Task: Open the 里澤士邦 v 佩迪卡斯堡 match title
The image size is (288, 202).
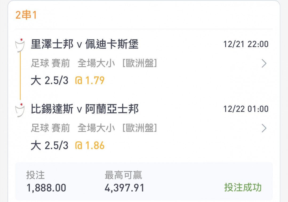Action: (x=85, y=44)
